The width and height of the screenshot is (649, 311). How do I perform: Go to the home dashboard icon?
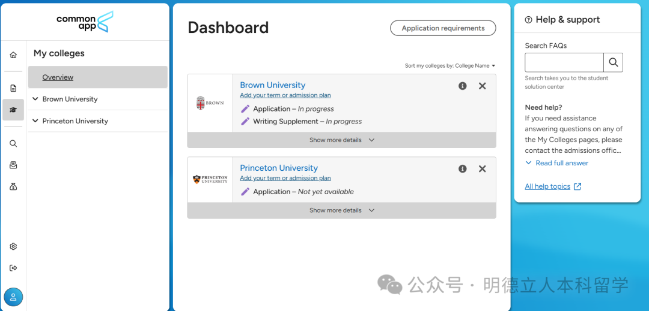[x=13, y=55]
